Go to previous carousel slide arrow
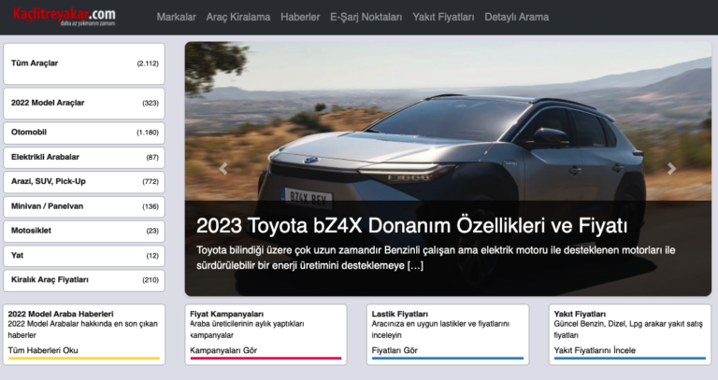Screen dimensions: 718x380 [x=223, y=169]
